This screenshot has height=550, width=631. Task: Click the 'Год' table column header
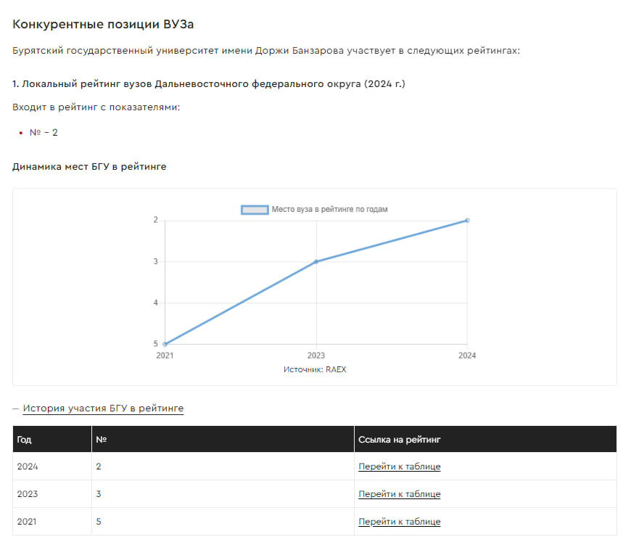tap(24, 440)
